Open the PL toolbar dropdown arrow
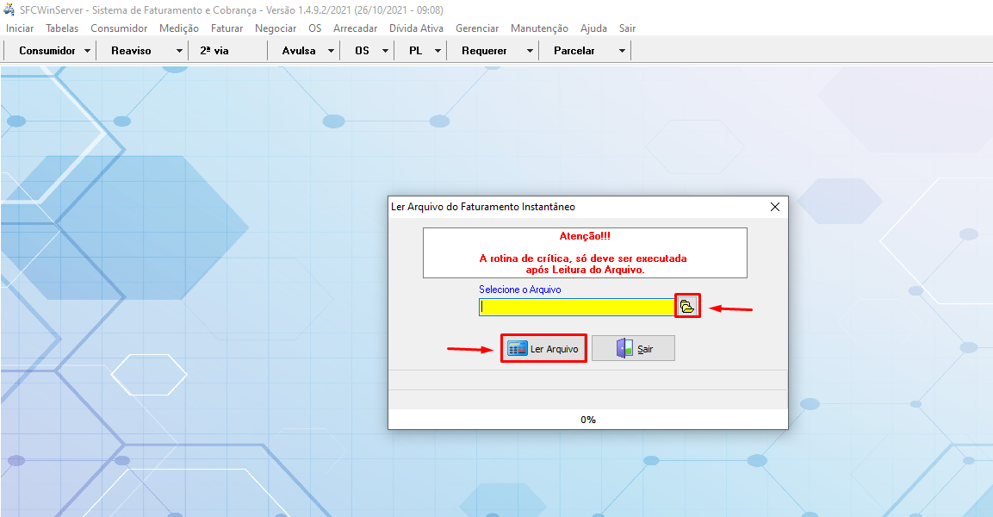This screenshot has width=993, height=517. coord(438,51)
